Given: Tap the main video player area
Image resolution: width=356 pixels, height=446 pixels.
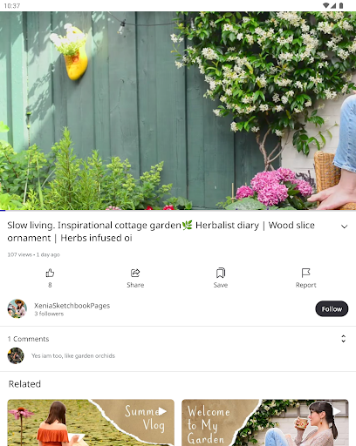Looking at the screenshot, I should pos(178,111).
